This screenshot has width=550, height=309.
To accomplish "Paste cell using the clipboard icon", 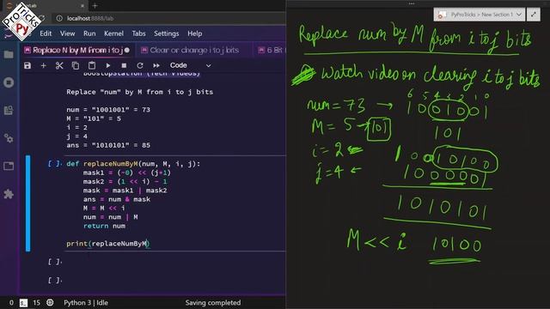I will coord(92,65).
